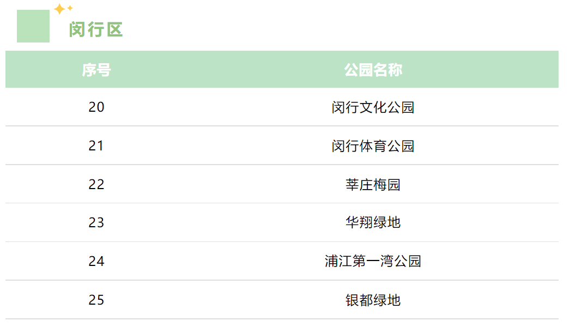Click row number 21

pyautogui.click(x=96, y=146)
